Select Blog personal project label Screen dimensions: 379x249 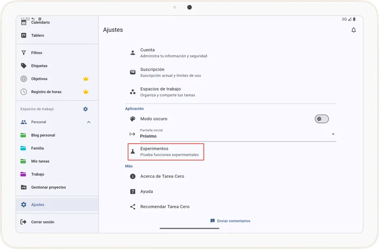[x=43, y=135]
